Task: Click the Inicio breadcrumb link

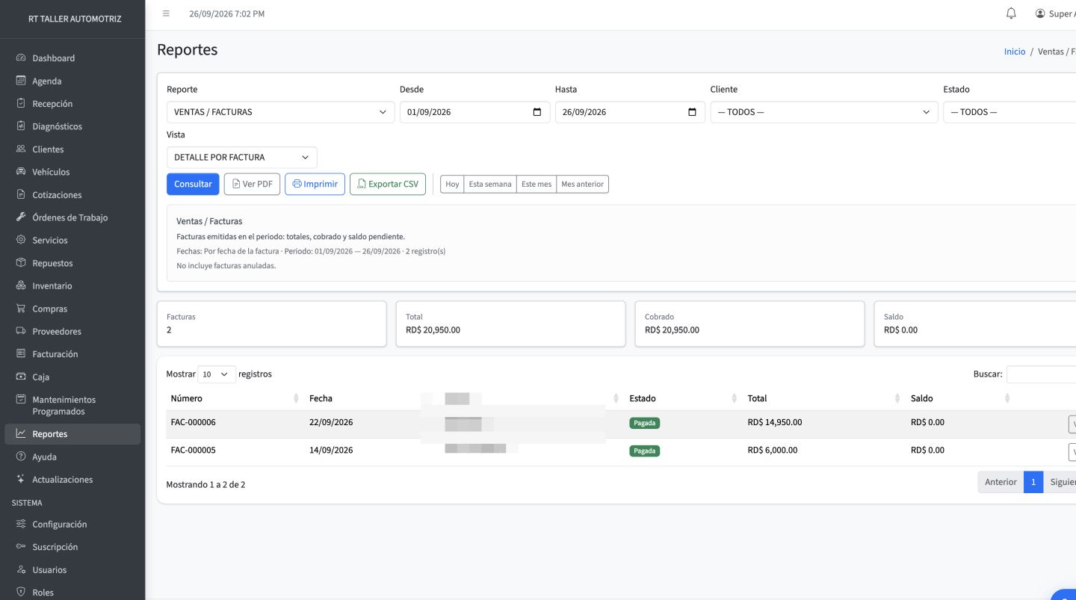Action: [x=1015, y=52]
